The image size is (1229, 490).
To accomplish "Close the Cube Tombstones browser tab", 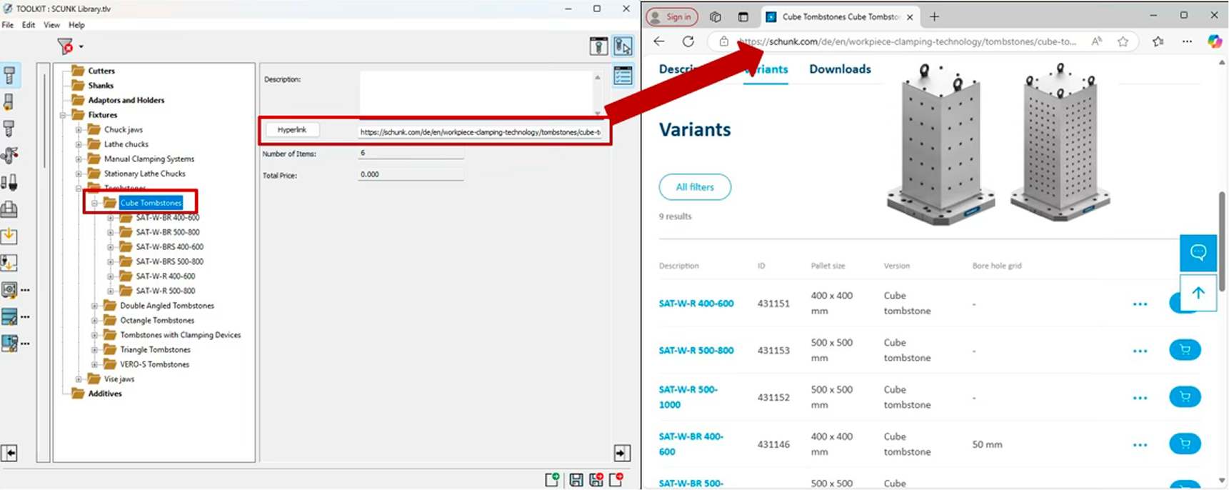I will (910, 16).
